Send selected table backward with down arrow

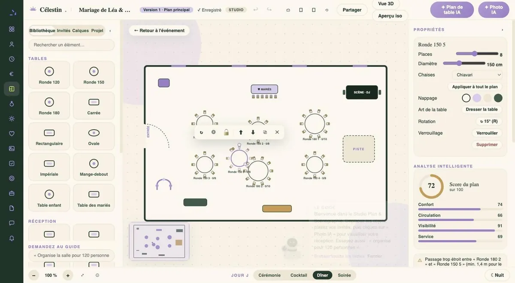tap(253, 132)
